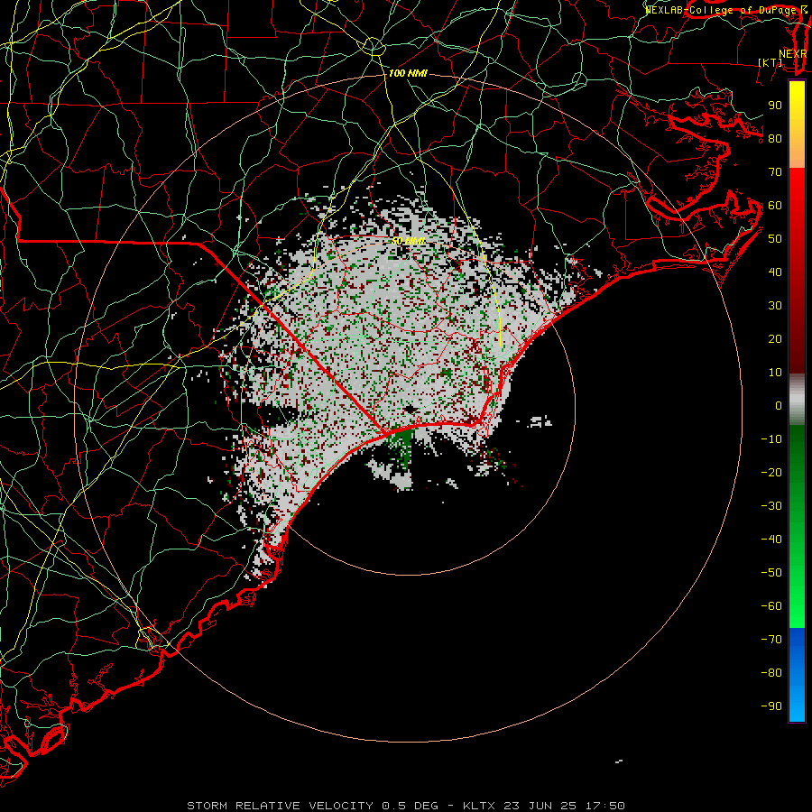
Task: Click the "30" value on the velocity scale
Action: pyautogui.click(x=775, y=306)
